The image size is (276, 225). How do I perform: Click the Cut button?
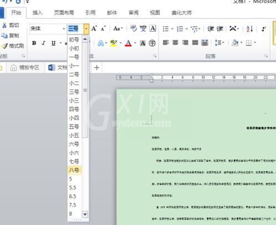11,25
